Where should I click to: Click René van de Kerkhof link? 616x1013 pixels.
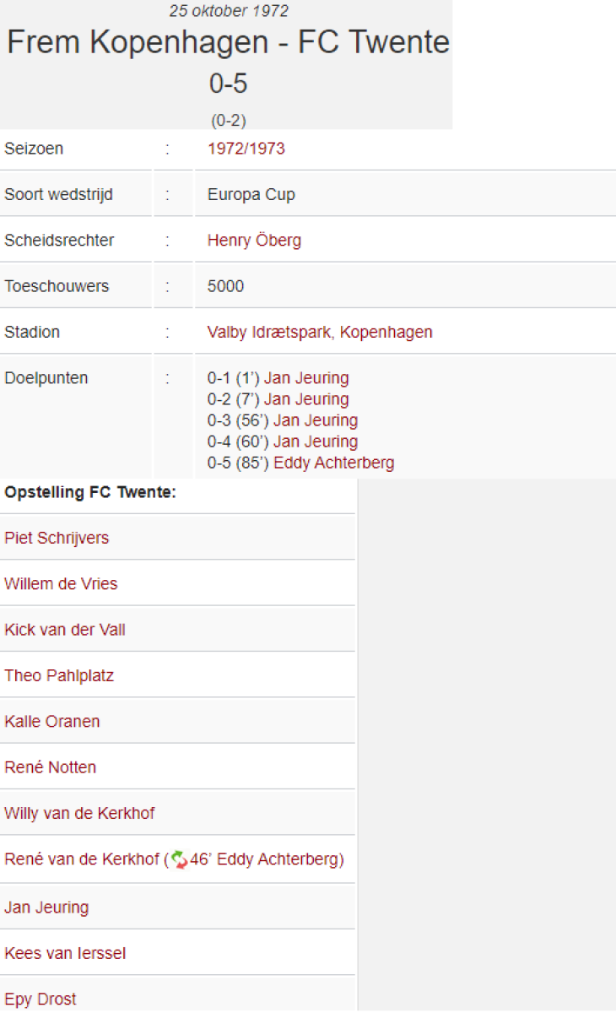pyautogui.click(x=82, y=860)
